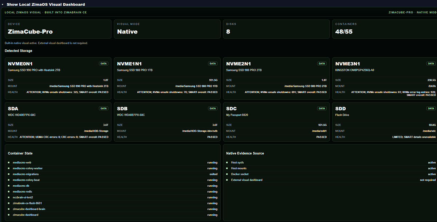Select the mediacms-redis container

click(113, 191)
